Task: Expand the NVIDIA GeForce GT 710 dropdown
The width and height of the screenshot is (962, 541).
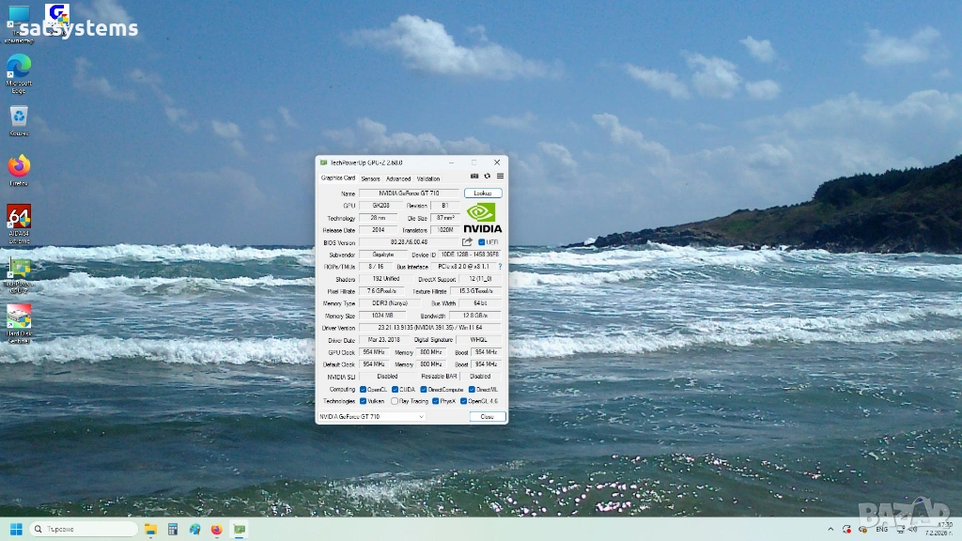Action: (371, 416)
